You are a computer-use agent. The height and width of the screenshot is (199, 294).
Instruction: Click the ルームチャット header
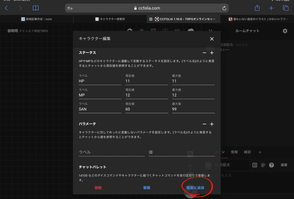247,31
